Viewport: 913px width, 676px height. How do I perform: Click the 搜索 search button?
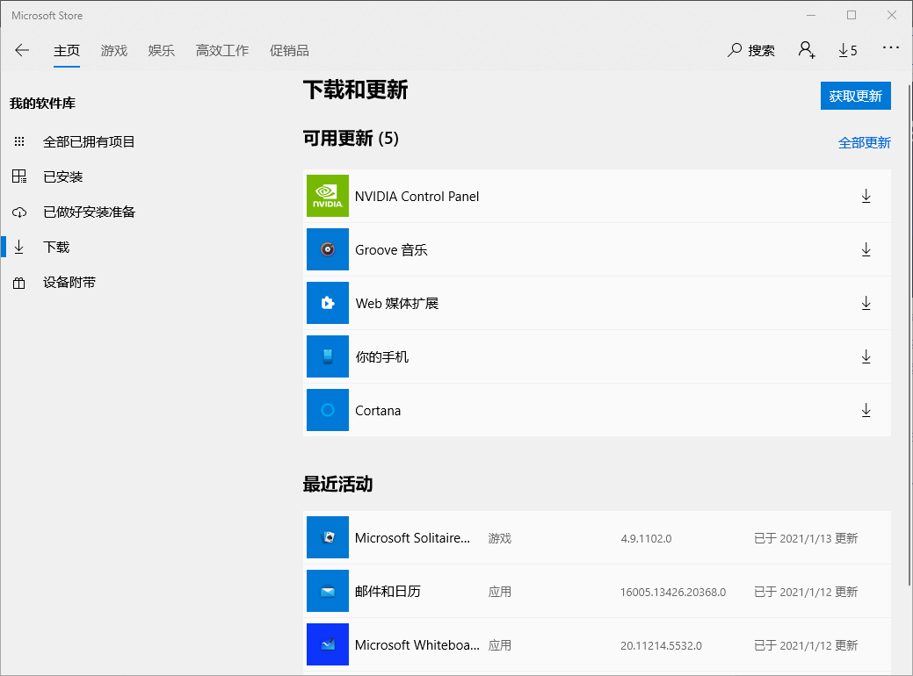[751, 51]
